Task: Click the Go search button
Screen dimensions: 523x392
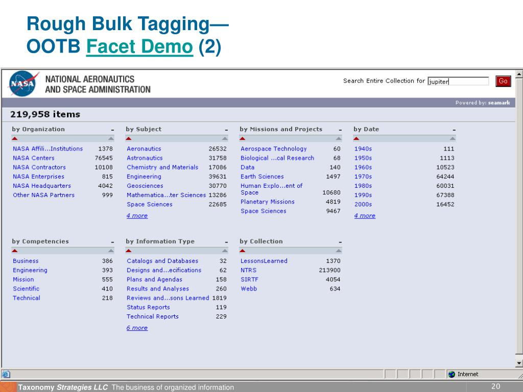Action: [x=503, y=81]
